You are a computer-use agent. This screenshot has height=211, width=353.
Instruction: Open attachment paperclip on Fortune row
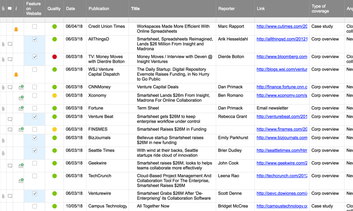3,109
